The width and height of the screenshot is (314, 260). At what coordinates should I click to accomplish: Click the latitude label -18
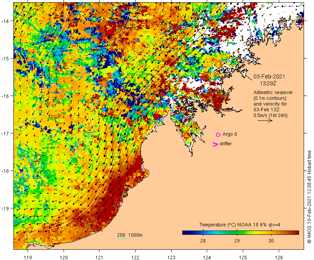5,171
